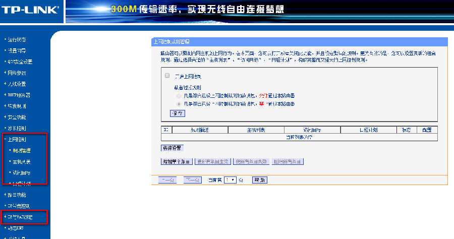Click the TP-LINK logo in the header

tap(31, 11)
